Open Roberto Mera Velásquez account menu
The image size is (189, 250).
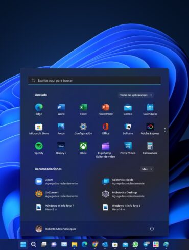click(56, 229)
